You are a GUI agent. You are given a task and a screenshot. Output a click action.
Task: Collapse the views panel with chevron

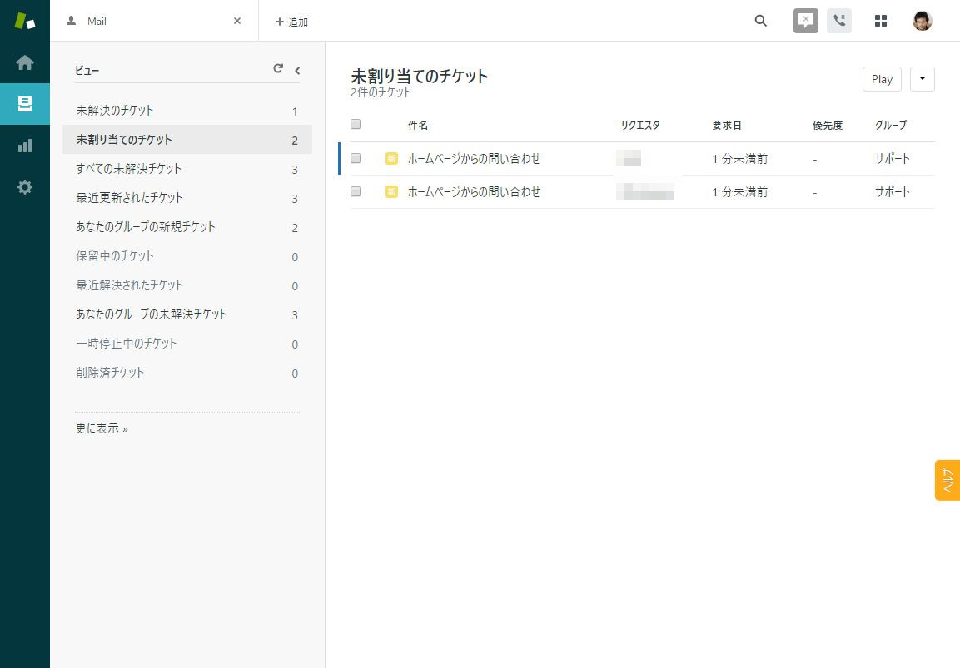(x=297, y=70)
